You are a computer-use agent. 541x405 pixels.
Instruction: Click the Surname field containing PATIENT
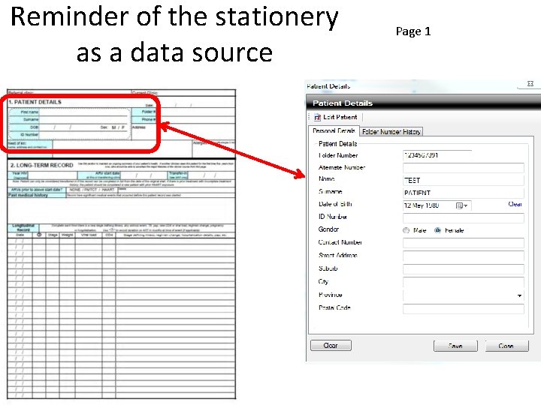coord(464,193)
